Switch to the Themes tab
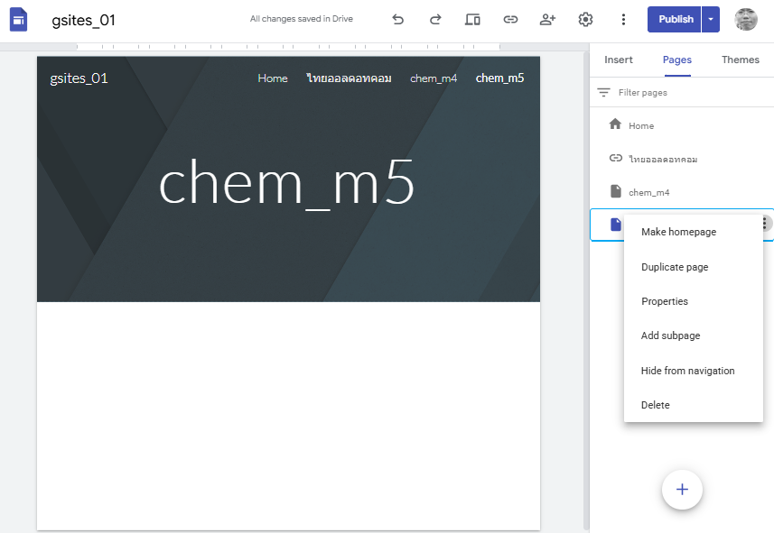Viewport: 774px width, 533px height. tap(741, 60)
